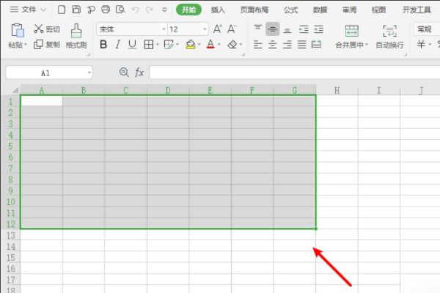Open the 常规 number format dropdown
440x293 pixels.
click(x=427, y=29)
